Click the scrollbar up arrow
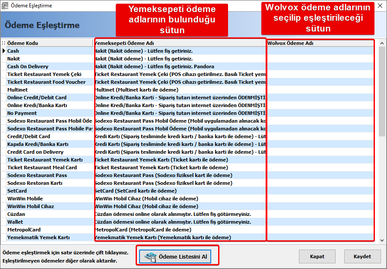 (x=382, y=43)
